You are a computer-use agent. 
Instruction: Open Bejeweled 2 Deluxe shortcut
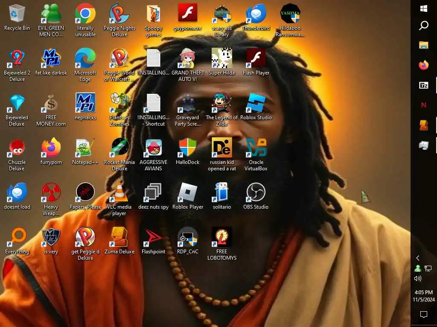[x=17, y=58]
